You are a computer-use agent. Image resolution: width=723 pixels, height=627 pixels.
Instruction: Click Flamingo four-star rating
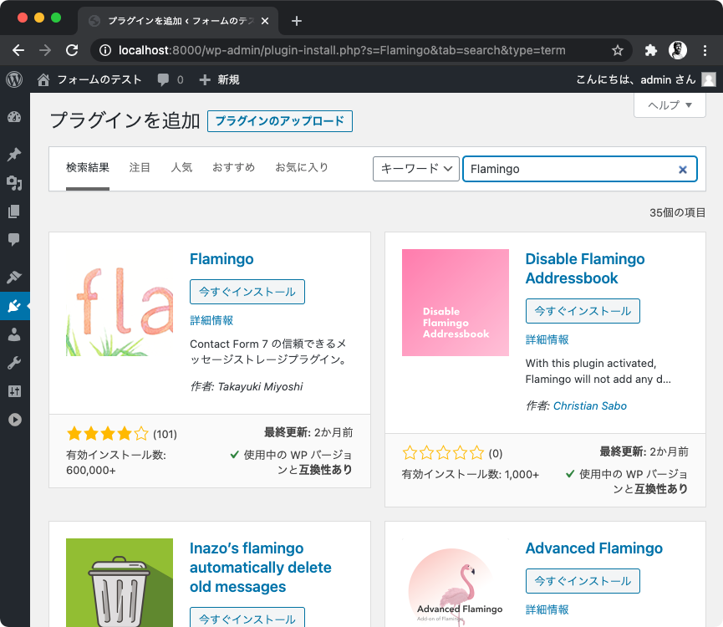tap(108, 433)
